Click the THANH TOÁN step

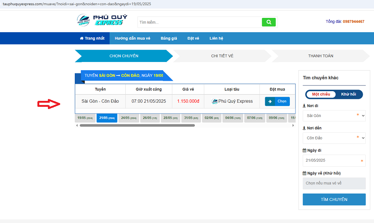click(321, 56)
